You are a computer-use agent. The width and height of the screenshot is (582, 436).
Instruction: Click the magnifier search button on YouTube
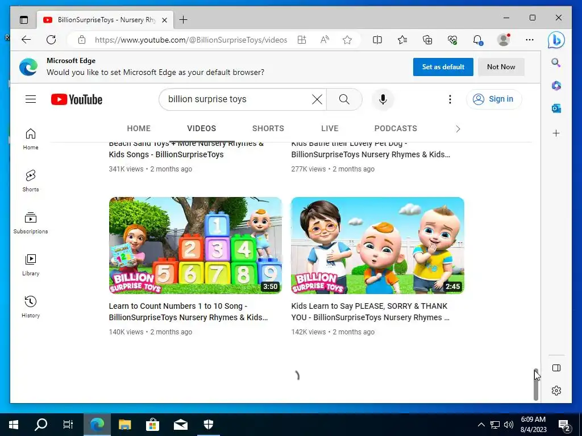tap(344, 99)
